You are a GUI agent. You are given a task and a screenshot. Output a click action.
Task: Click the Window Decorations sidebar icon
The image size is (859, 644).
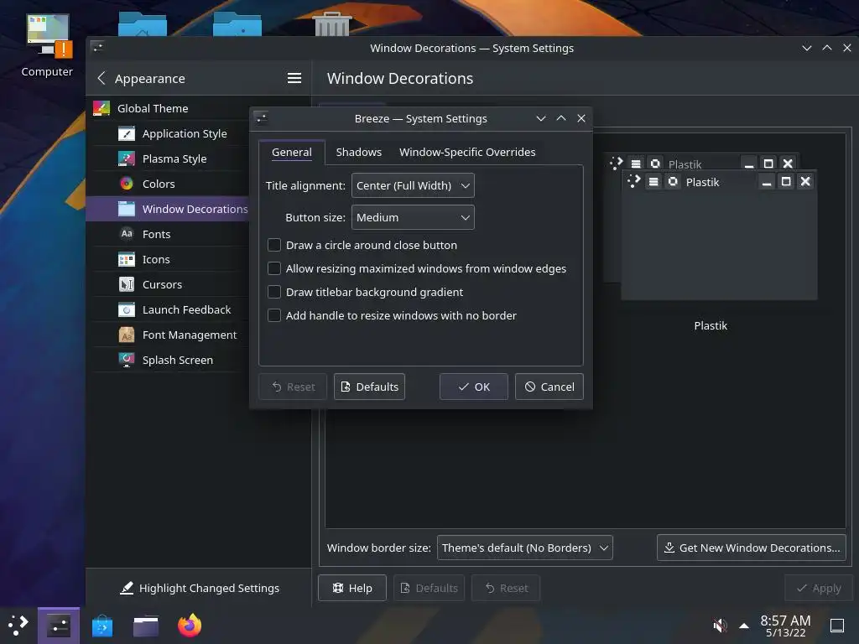click(x=127, y=209)
